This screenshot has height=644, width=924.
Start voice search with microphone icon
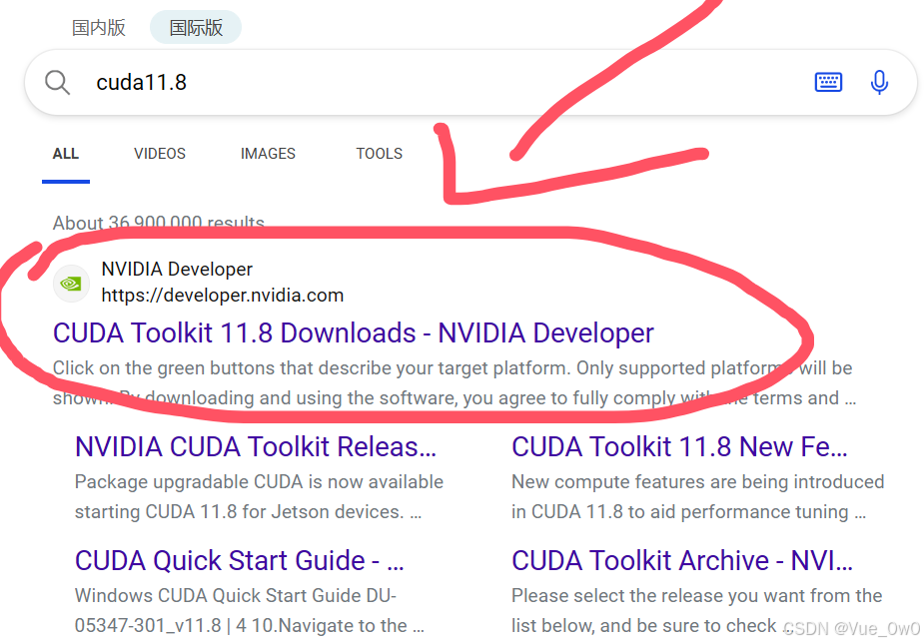point(879,83)
